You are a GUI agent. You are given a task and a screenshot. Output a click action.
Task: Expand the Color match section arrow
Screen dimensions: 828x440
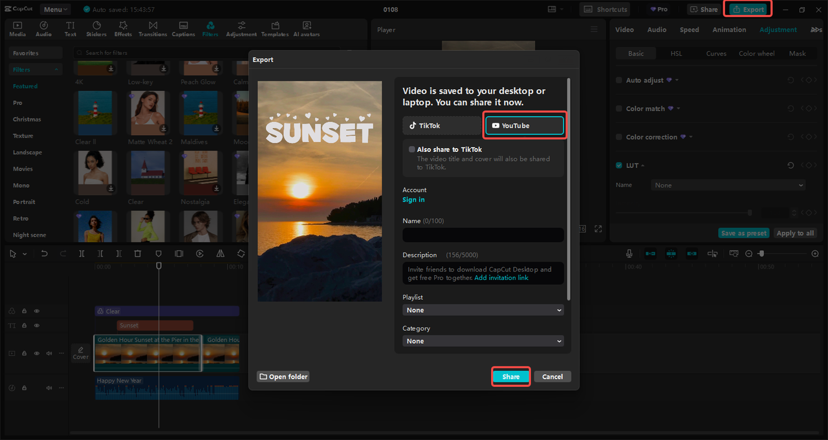(679, 109)
